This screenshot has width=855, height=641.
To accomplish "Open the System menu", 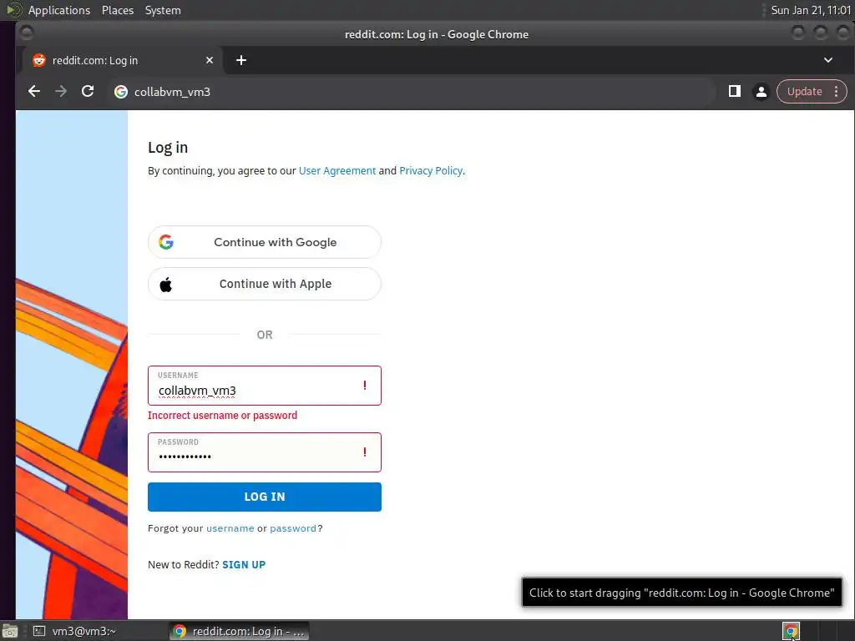I will pos(163,10).
